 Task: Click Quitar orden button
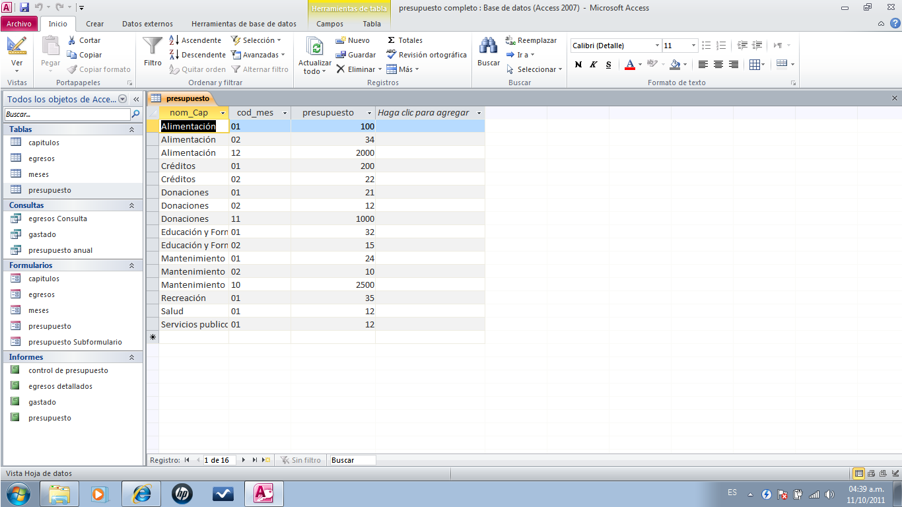pyautogui.click(x=197, y=69)
